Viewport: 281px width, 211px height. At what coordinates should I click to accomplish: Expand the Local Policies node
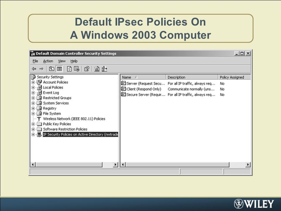click(33, 88)
